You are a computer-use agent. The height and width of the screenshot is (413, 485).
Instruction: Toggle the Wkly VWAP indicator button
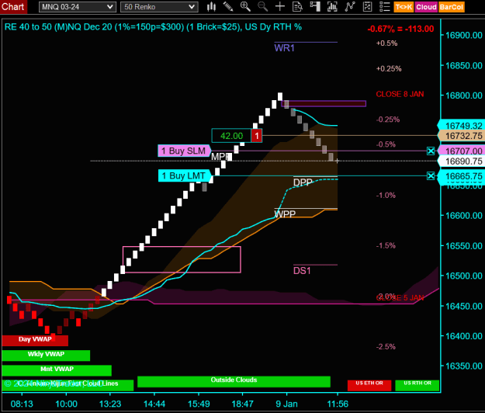(x=46, y=355)
